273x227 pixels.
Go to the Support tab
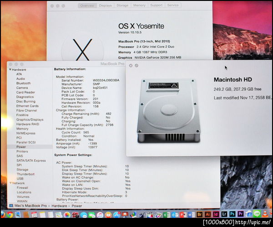[156, 5]
